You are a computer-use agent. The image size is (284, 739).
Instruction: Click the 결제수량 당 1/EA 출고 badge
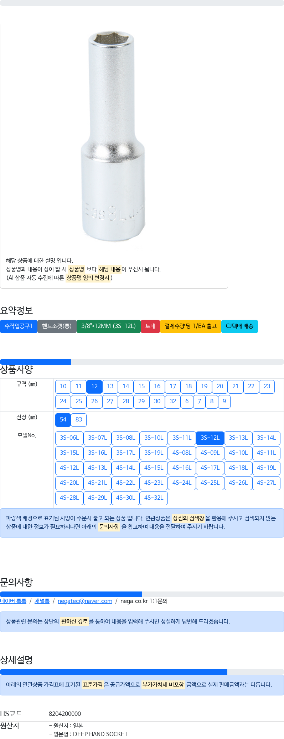[191, 326]
